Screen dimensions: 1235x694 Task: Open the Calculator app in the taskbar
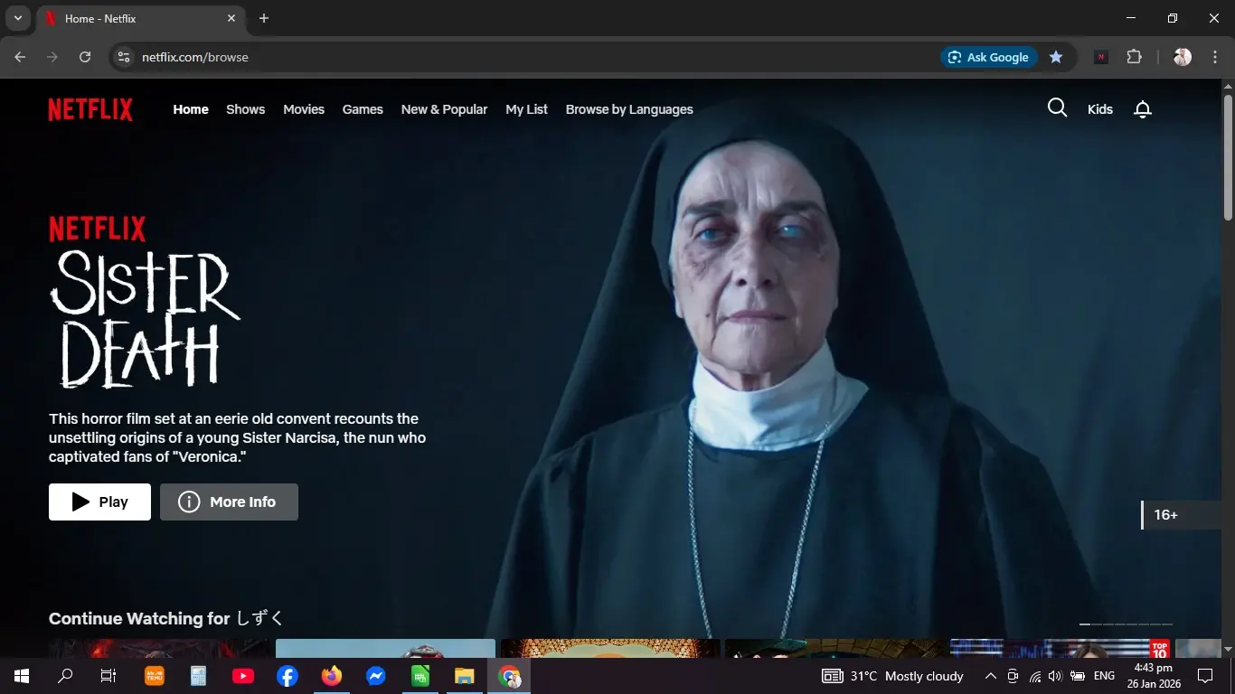[x=199, y=676]
